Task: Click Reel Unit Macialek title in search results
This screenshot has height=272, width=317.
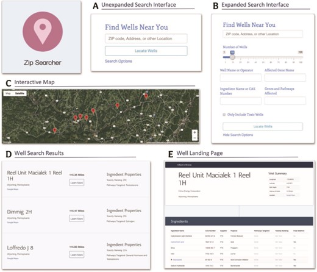Action: click(x=35, y=176)
